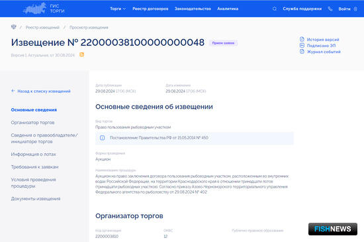Click the home emblem breadcrumb icon
The image size is (364, 242).
tap(14, 27)
